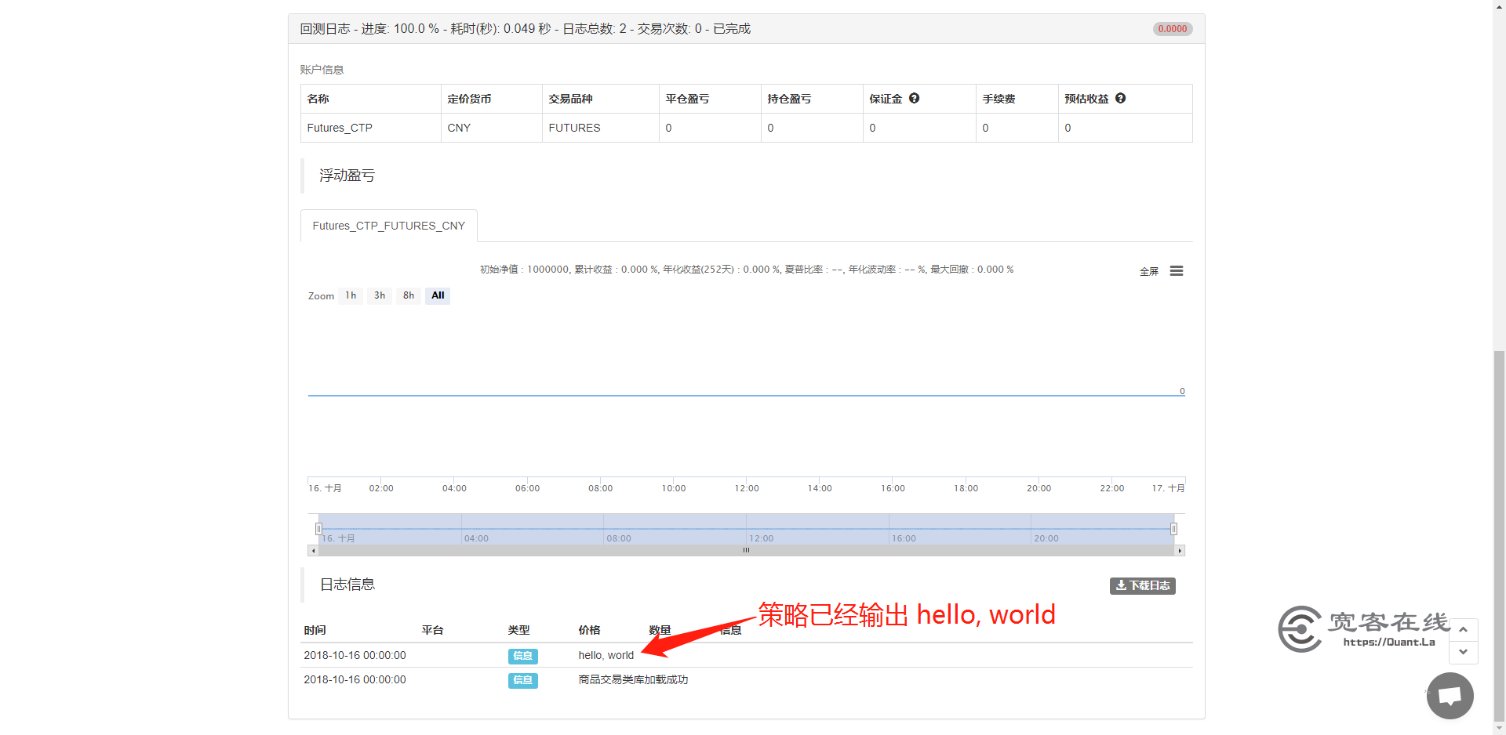1506x735 pixels.
Task: Click the navigator right scroll arrow
Action: (1179, 550)
